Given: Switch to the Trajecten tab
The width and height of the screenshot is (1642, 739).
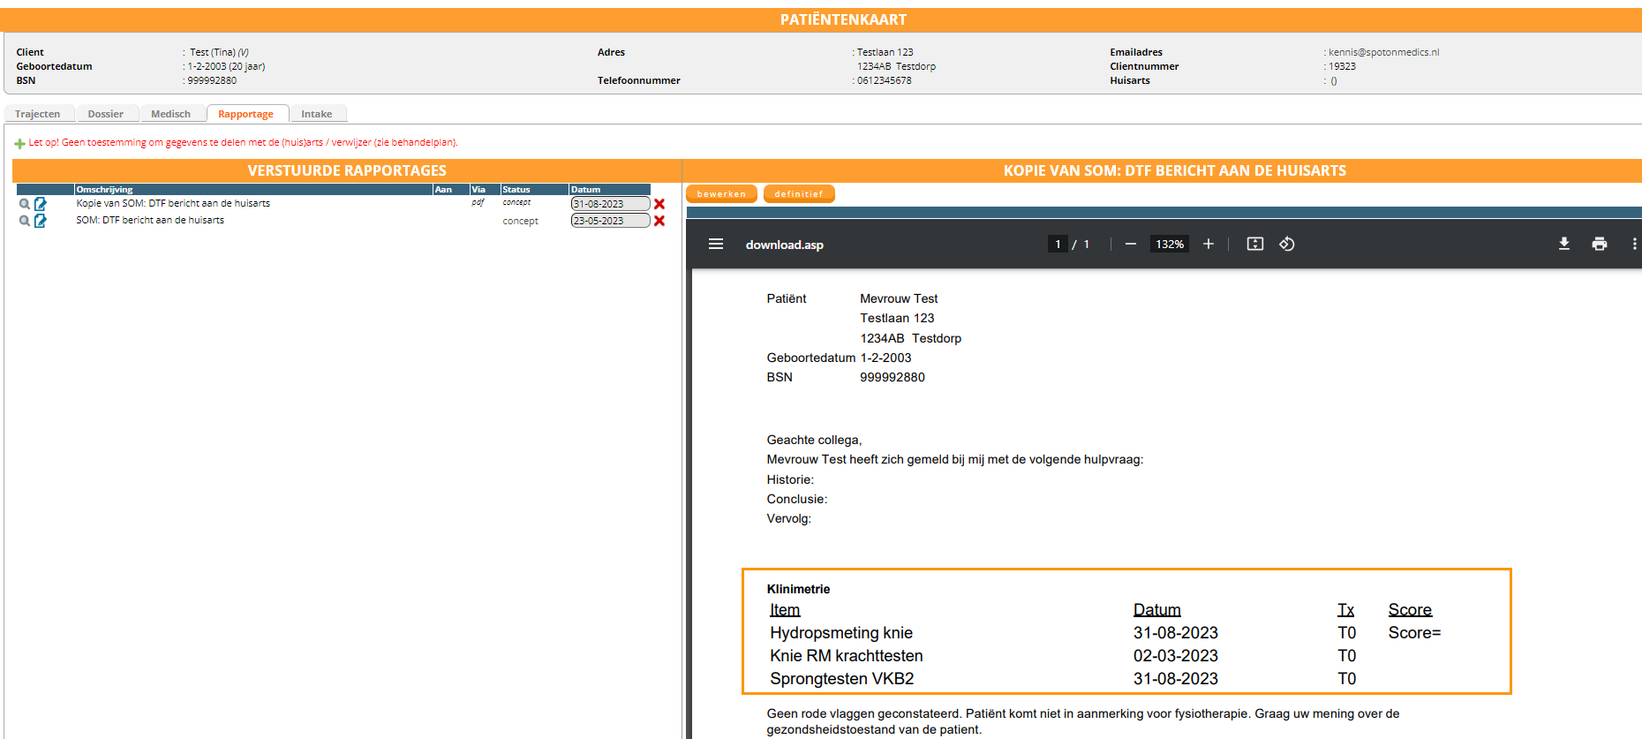Looking at the screenshot, I should [x=38, y=114].
